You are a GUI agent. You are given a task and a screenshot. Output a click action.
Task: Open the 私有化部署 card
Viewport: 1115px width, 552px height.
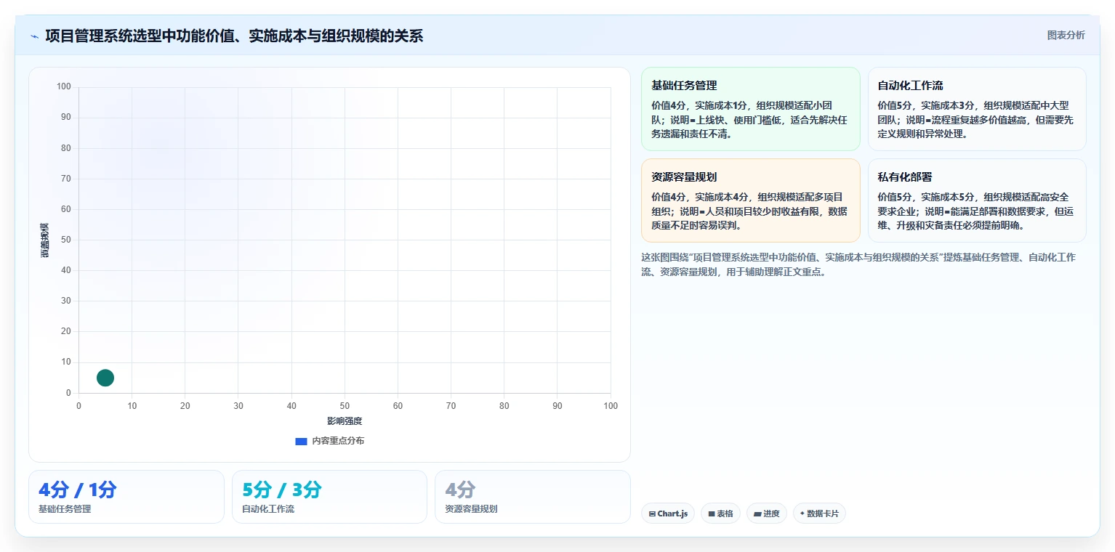pyautogui.click(x=977, y=200)
